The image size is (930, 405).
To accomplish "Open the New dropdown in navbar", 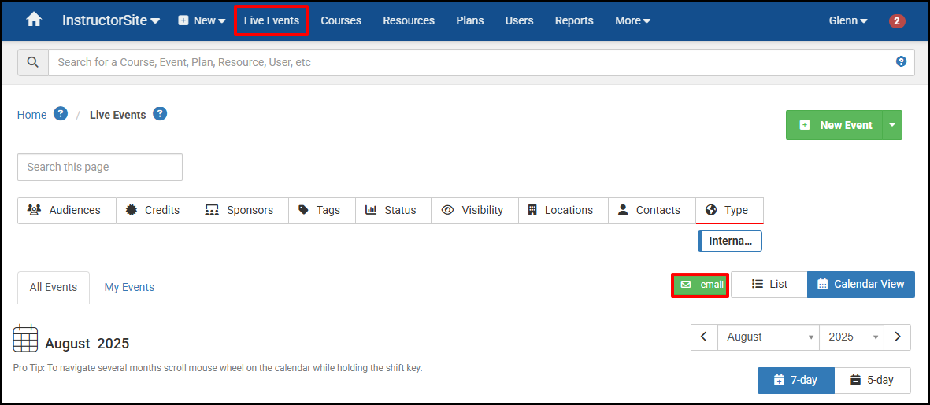I will 202,20.
